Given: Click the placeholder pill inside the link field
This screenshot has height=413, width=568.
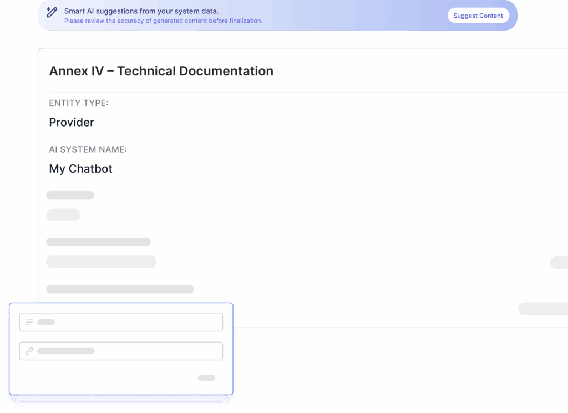Looking at the screenshot, I should tap(66, 351).
